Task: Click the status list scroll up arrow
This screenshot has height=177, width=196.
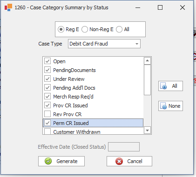Action: pyautogui.click(x=147, y=61)
